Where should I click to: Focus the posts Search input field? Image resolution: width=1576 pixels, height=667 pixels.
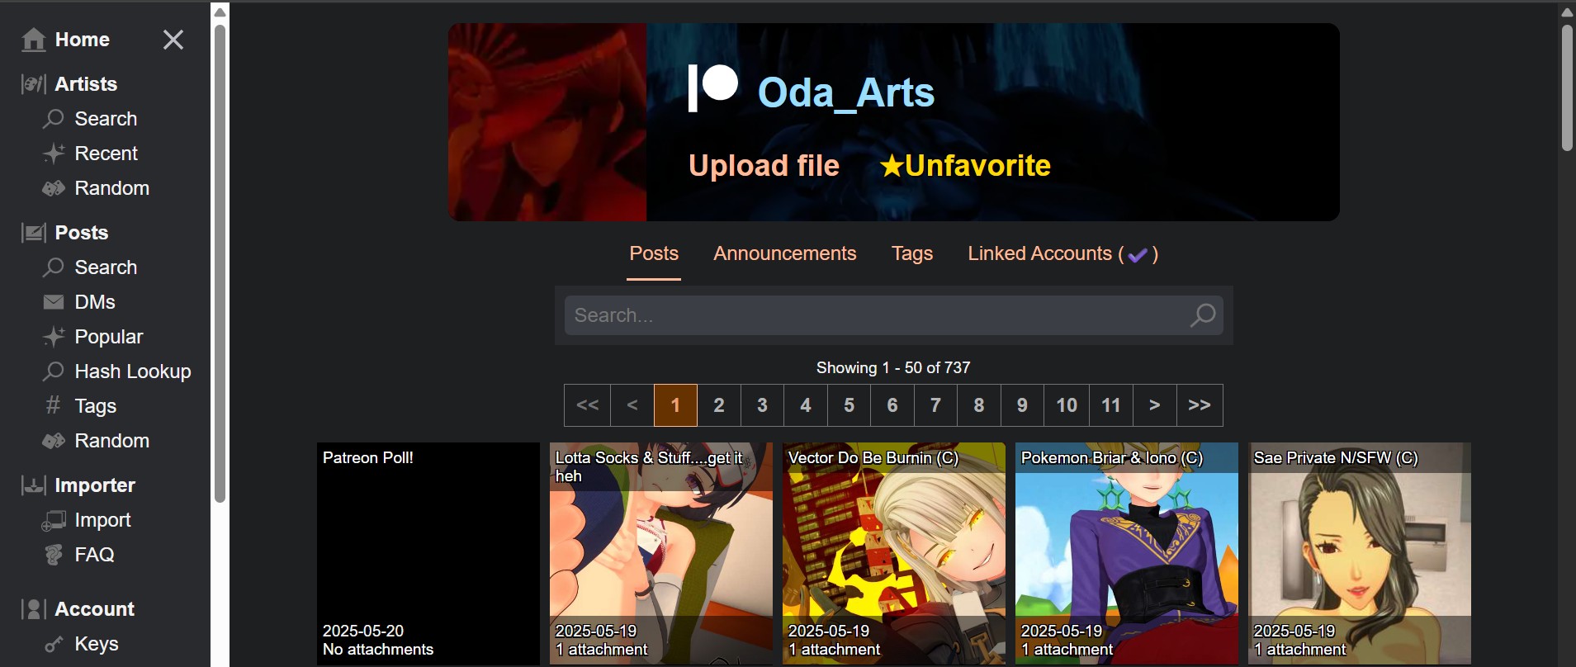[875, 315]
